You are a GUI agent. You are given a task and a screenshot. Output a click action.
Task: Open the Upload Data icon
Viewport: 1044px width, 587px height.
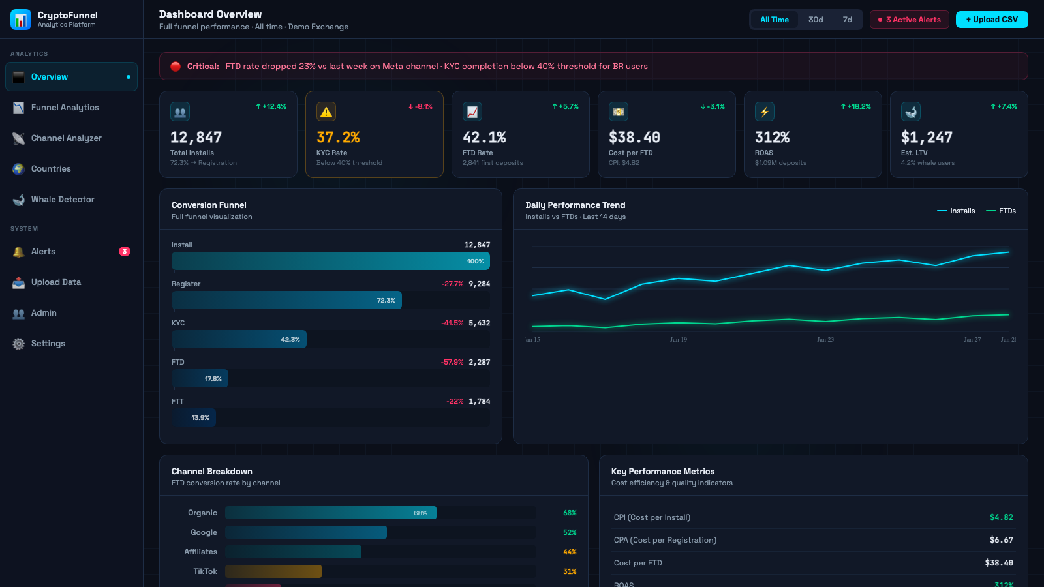[18, 282]
